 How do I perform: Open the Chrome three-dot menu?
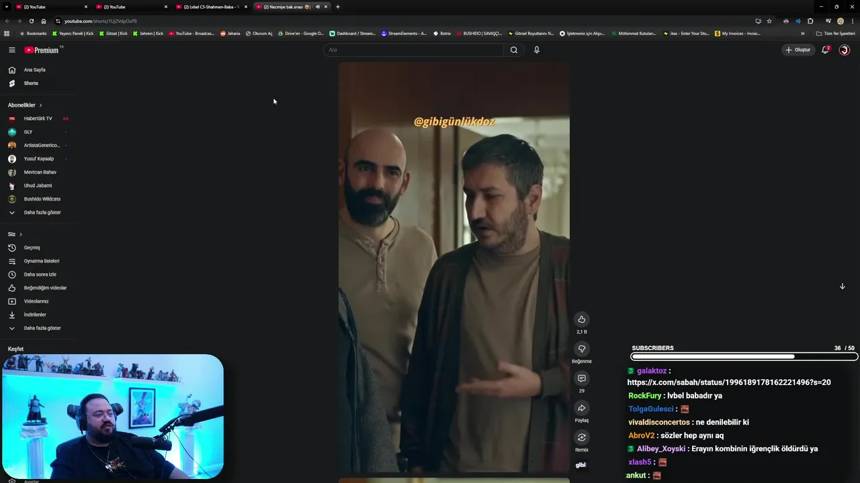853,21
